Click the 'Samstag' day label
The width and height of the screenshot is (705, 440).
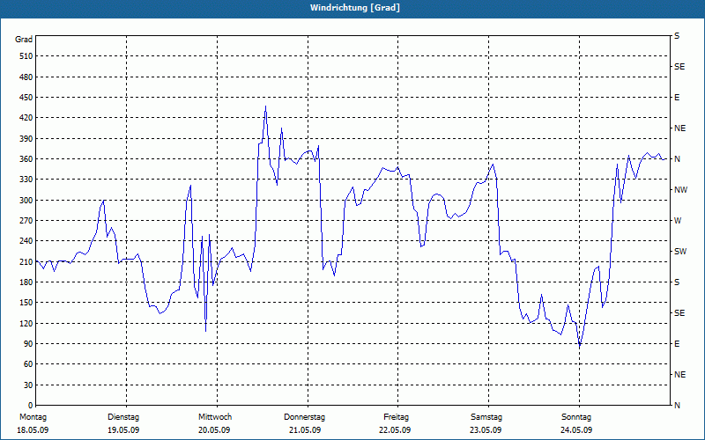click(x=486, y=417)
